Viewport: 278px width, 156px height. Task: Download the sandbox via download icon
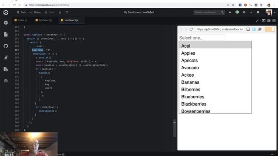pos(60,13)
